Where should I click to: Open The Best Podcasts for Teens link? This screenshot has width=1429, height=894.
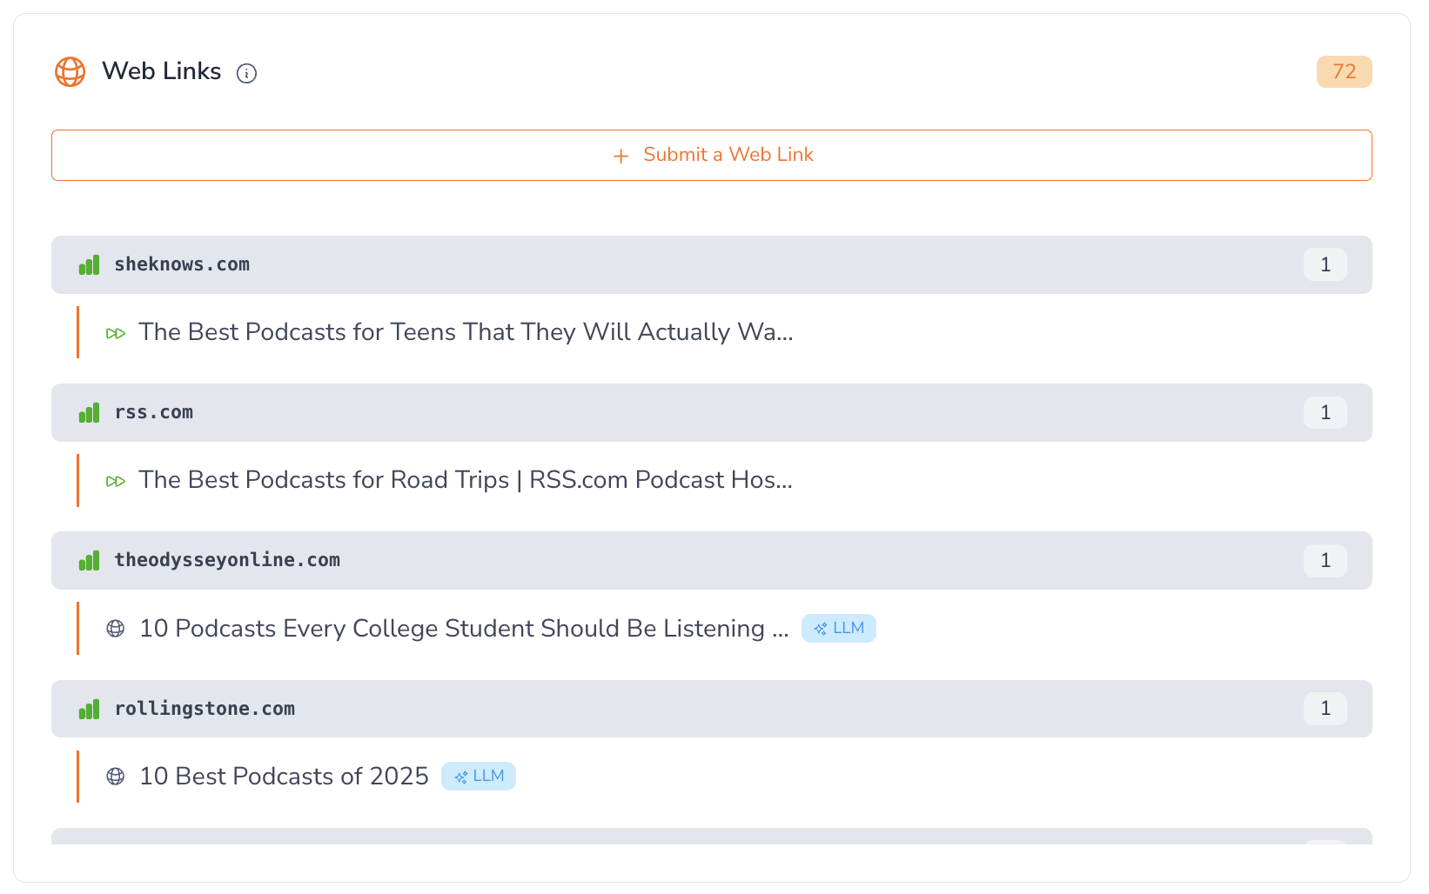(466, 332)
